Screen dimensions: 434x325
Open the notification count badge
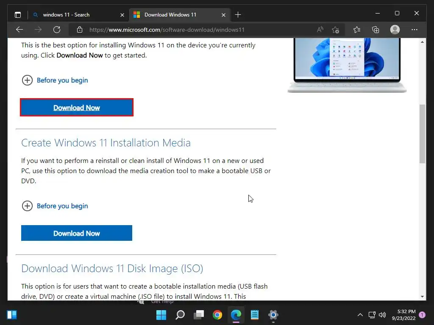coord(422,315)
